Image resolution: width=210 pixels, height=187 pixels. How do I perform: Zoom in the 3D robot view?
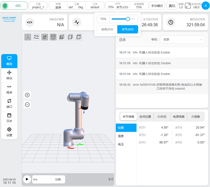click(x=27, y=95)
